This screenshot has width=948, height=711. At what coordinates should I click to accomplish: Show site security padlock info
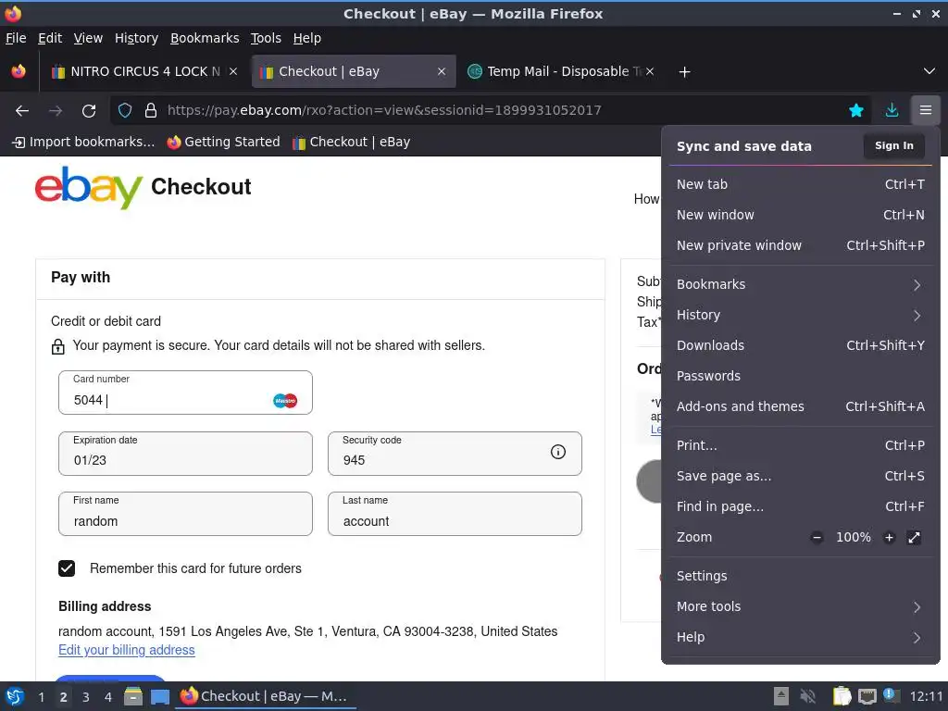click(x=151, y=111)
